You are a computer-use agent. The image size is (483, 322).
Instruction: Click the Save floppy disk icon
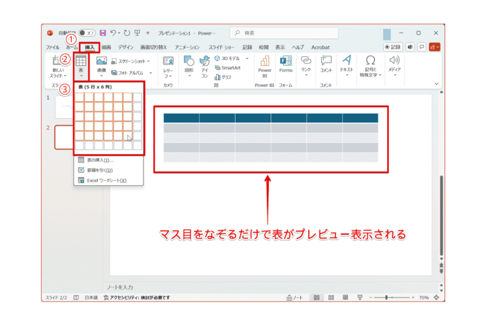[103, 33]
